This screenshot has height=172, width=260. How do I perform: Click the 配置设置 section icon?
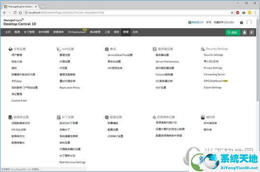tap(107, 117)
